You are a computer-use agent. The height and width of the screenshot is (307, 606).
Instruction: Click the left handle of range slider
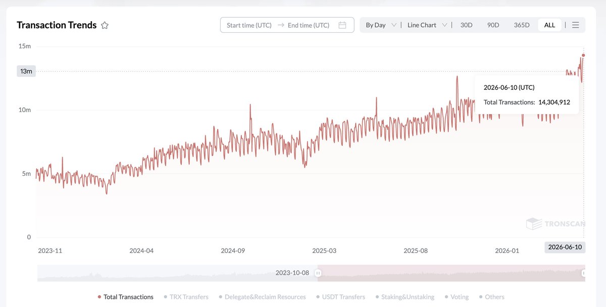click(x=318, y=273)
